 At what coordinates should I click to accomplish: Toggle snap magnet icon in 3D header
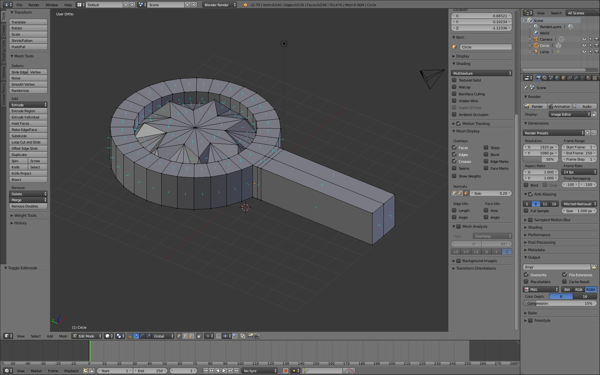pos(219,336)
